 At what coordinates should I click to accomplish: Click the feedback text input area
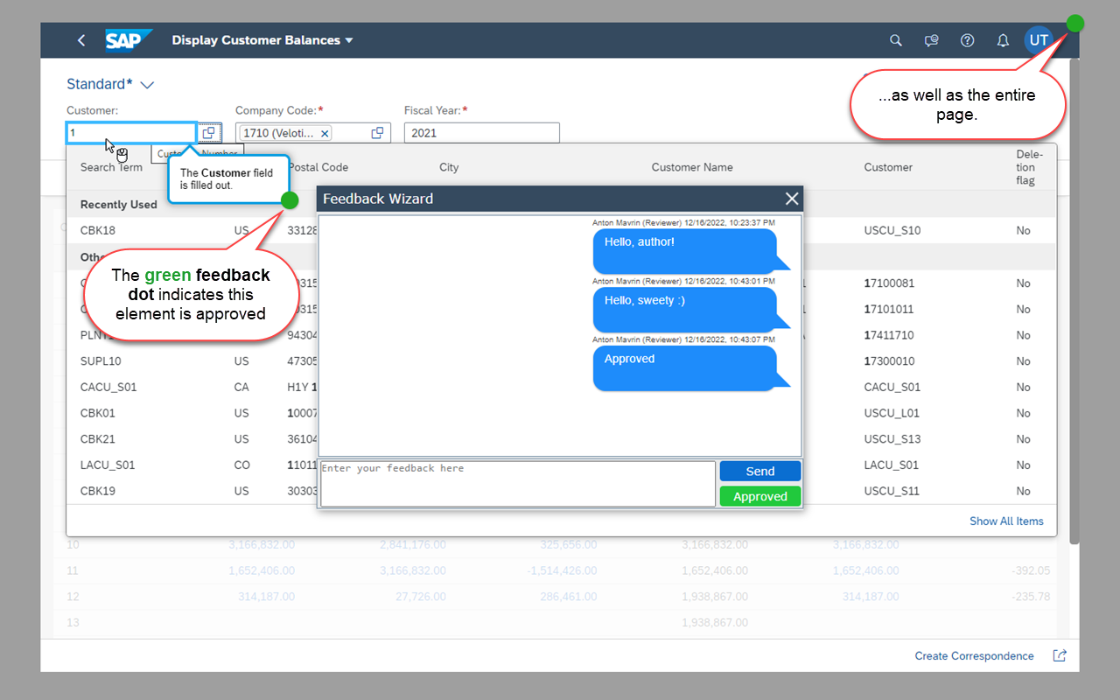517,484
